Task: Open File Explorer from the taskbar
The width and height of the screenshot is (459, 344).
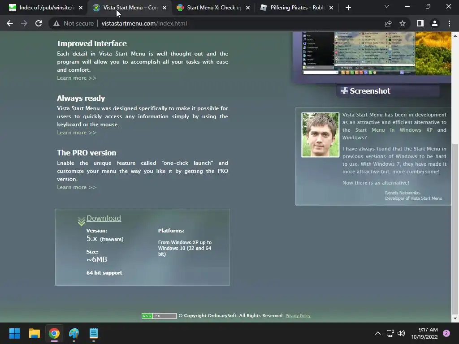Action: click(x=34, y=333)
